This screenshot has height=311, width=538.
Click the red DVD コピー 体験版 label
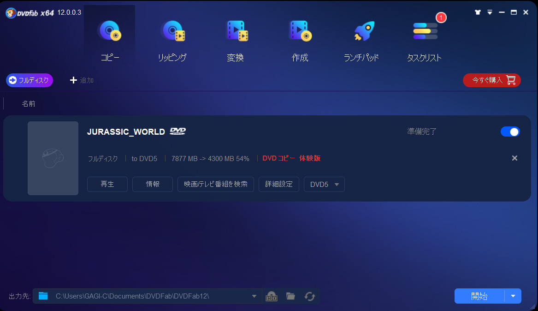pos(291,158)
